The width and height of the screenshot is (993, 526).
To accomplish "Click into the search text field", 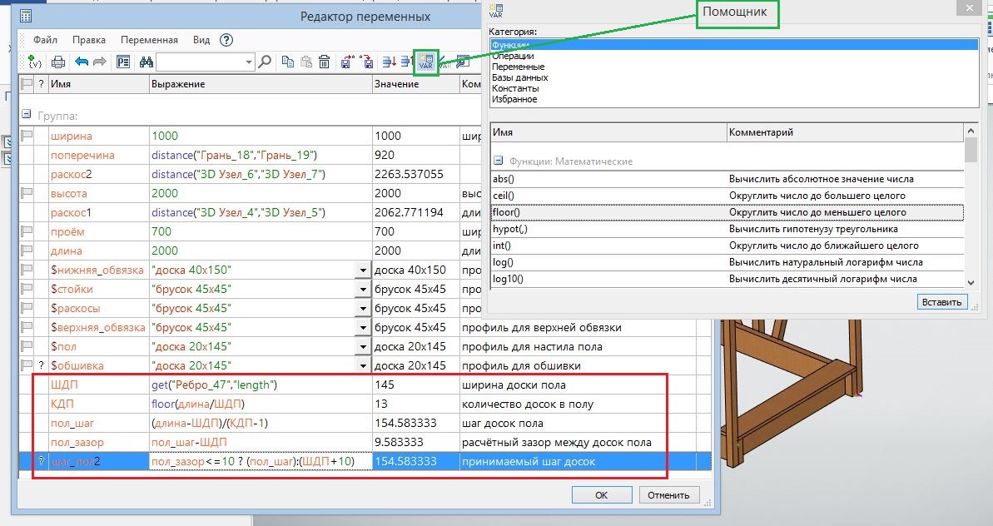I will [200, 62].
